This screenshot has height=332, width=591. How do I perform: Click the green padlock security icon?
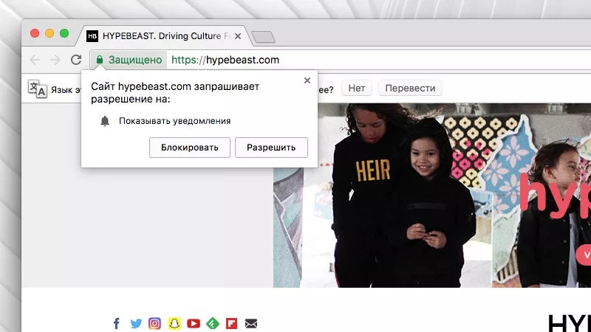point(100,60)
